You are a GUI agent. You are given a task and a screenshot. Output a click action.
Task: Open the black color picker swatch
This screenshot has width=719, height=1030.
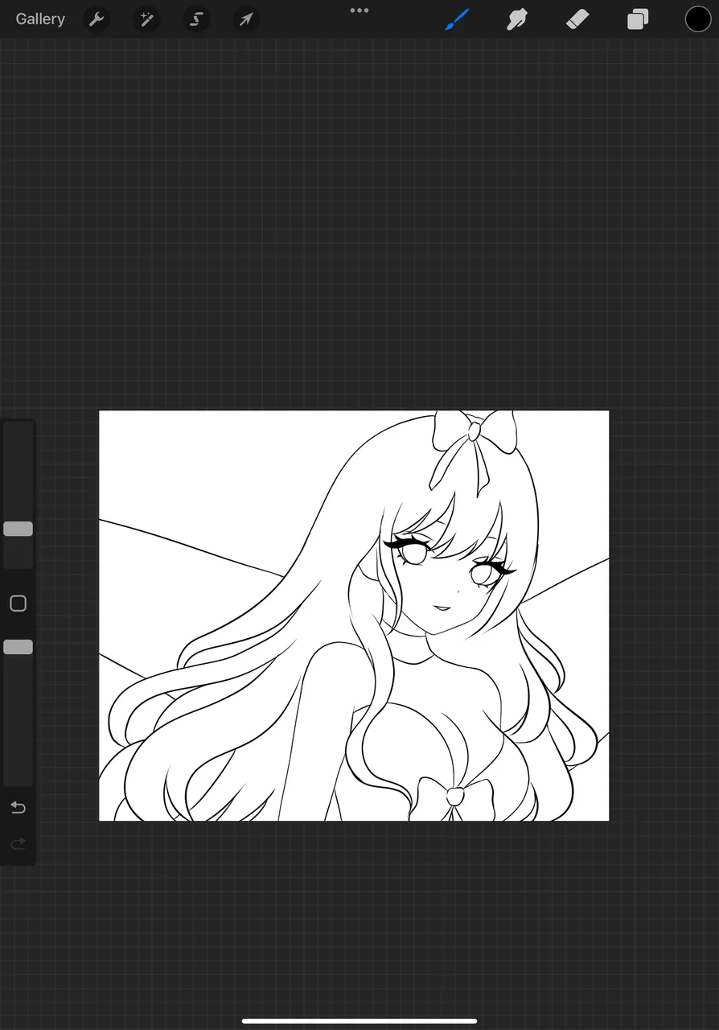698,19
